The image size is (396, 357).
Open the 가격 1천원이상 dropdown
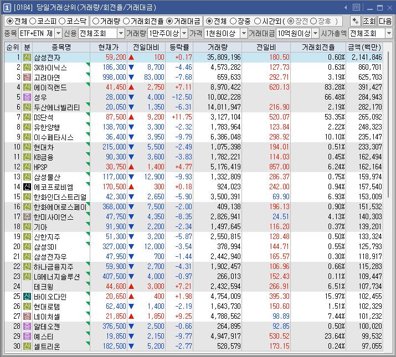click(x=244, y=33)
